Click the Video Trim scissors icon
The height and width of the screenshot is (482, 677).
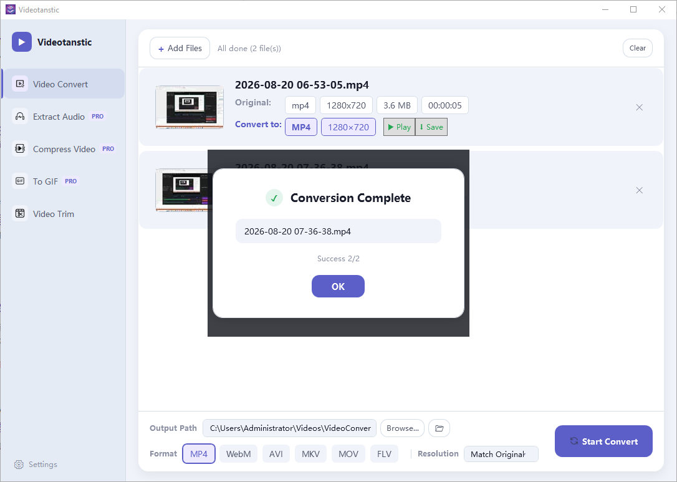coord(20,213)
